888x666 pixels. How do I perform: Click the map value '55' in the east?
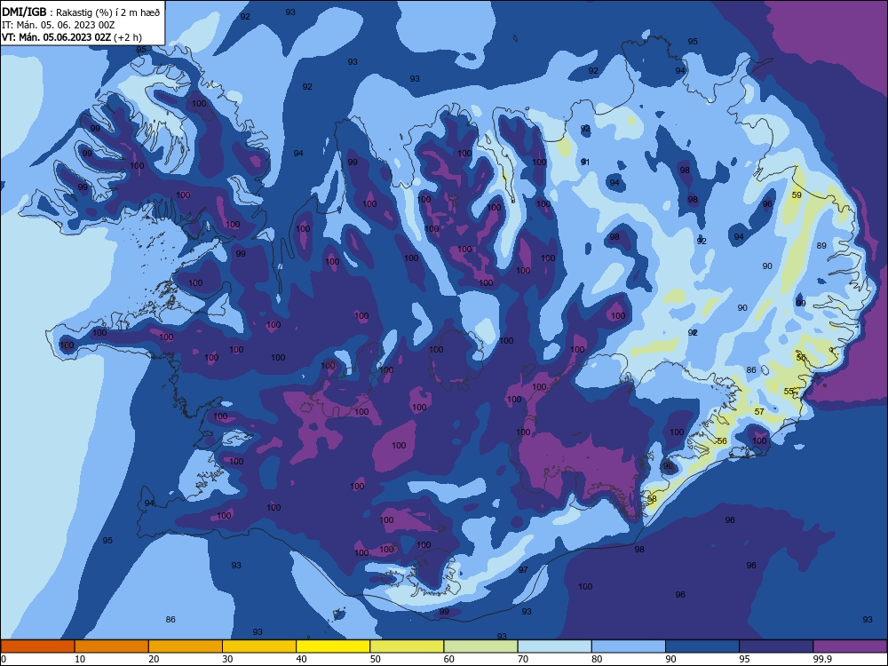(x=789, y=392)
